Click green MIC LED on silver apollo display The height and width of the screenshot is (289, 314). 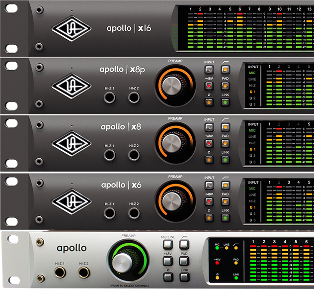tap(217, 248)
